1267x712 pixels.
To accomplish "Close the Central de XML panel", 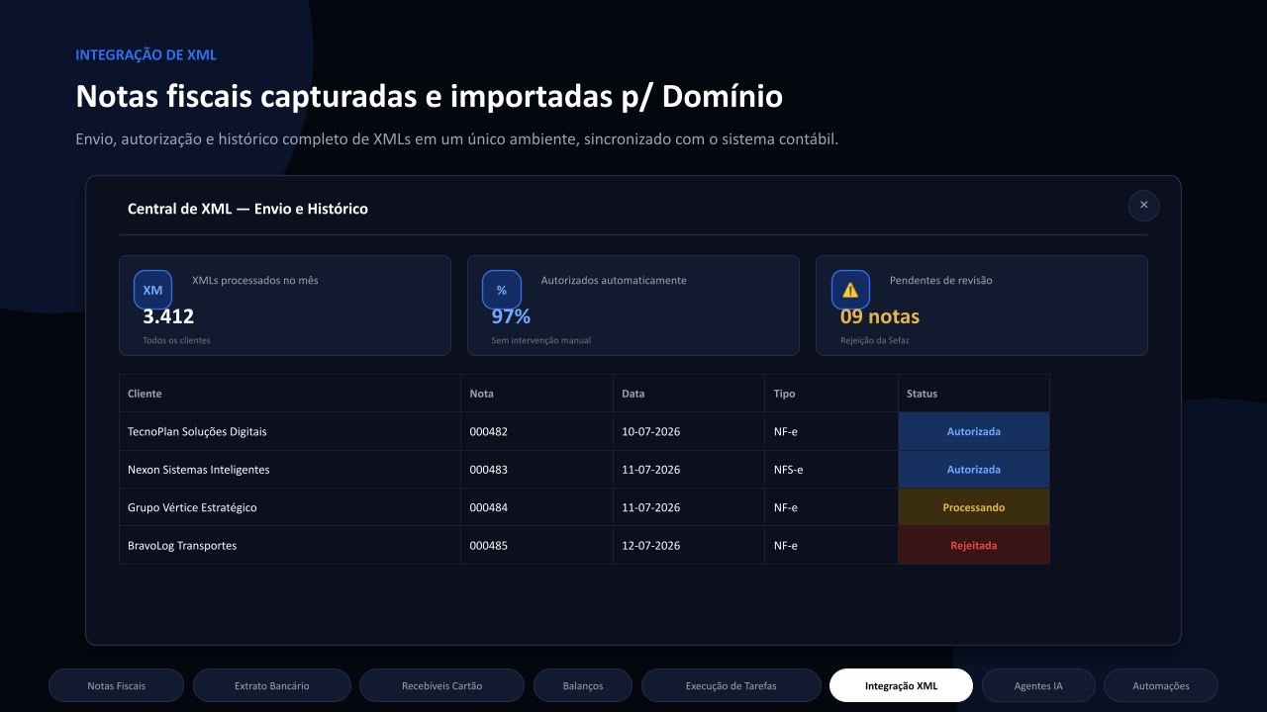I will point(1143,205).
